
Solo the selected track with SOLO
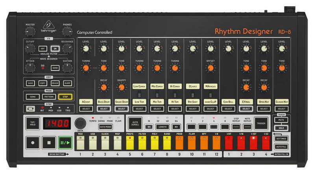(281, 128)
